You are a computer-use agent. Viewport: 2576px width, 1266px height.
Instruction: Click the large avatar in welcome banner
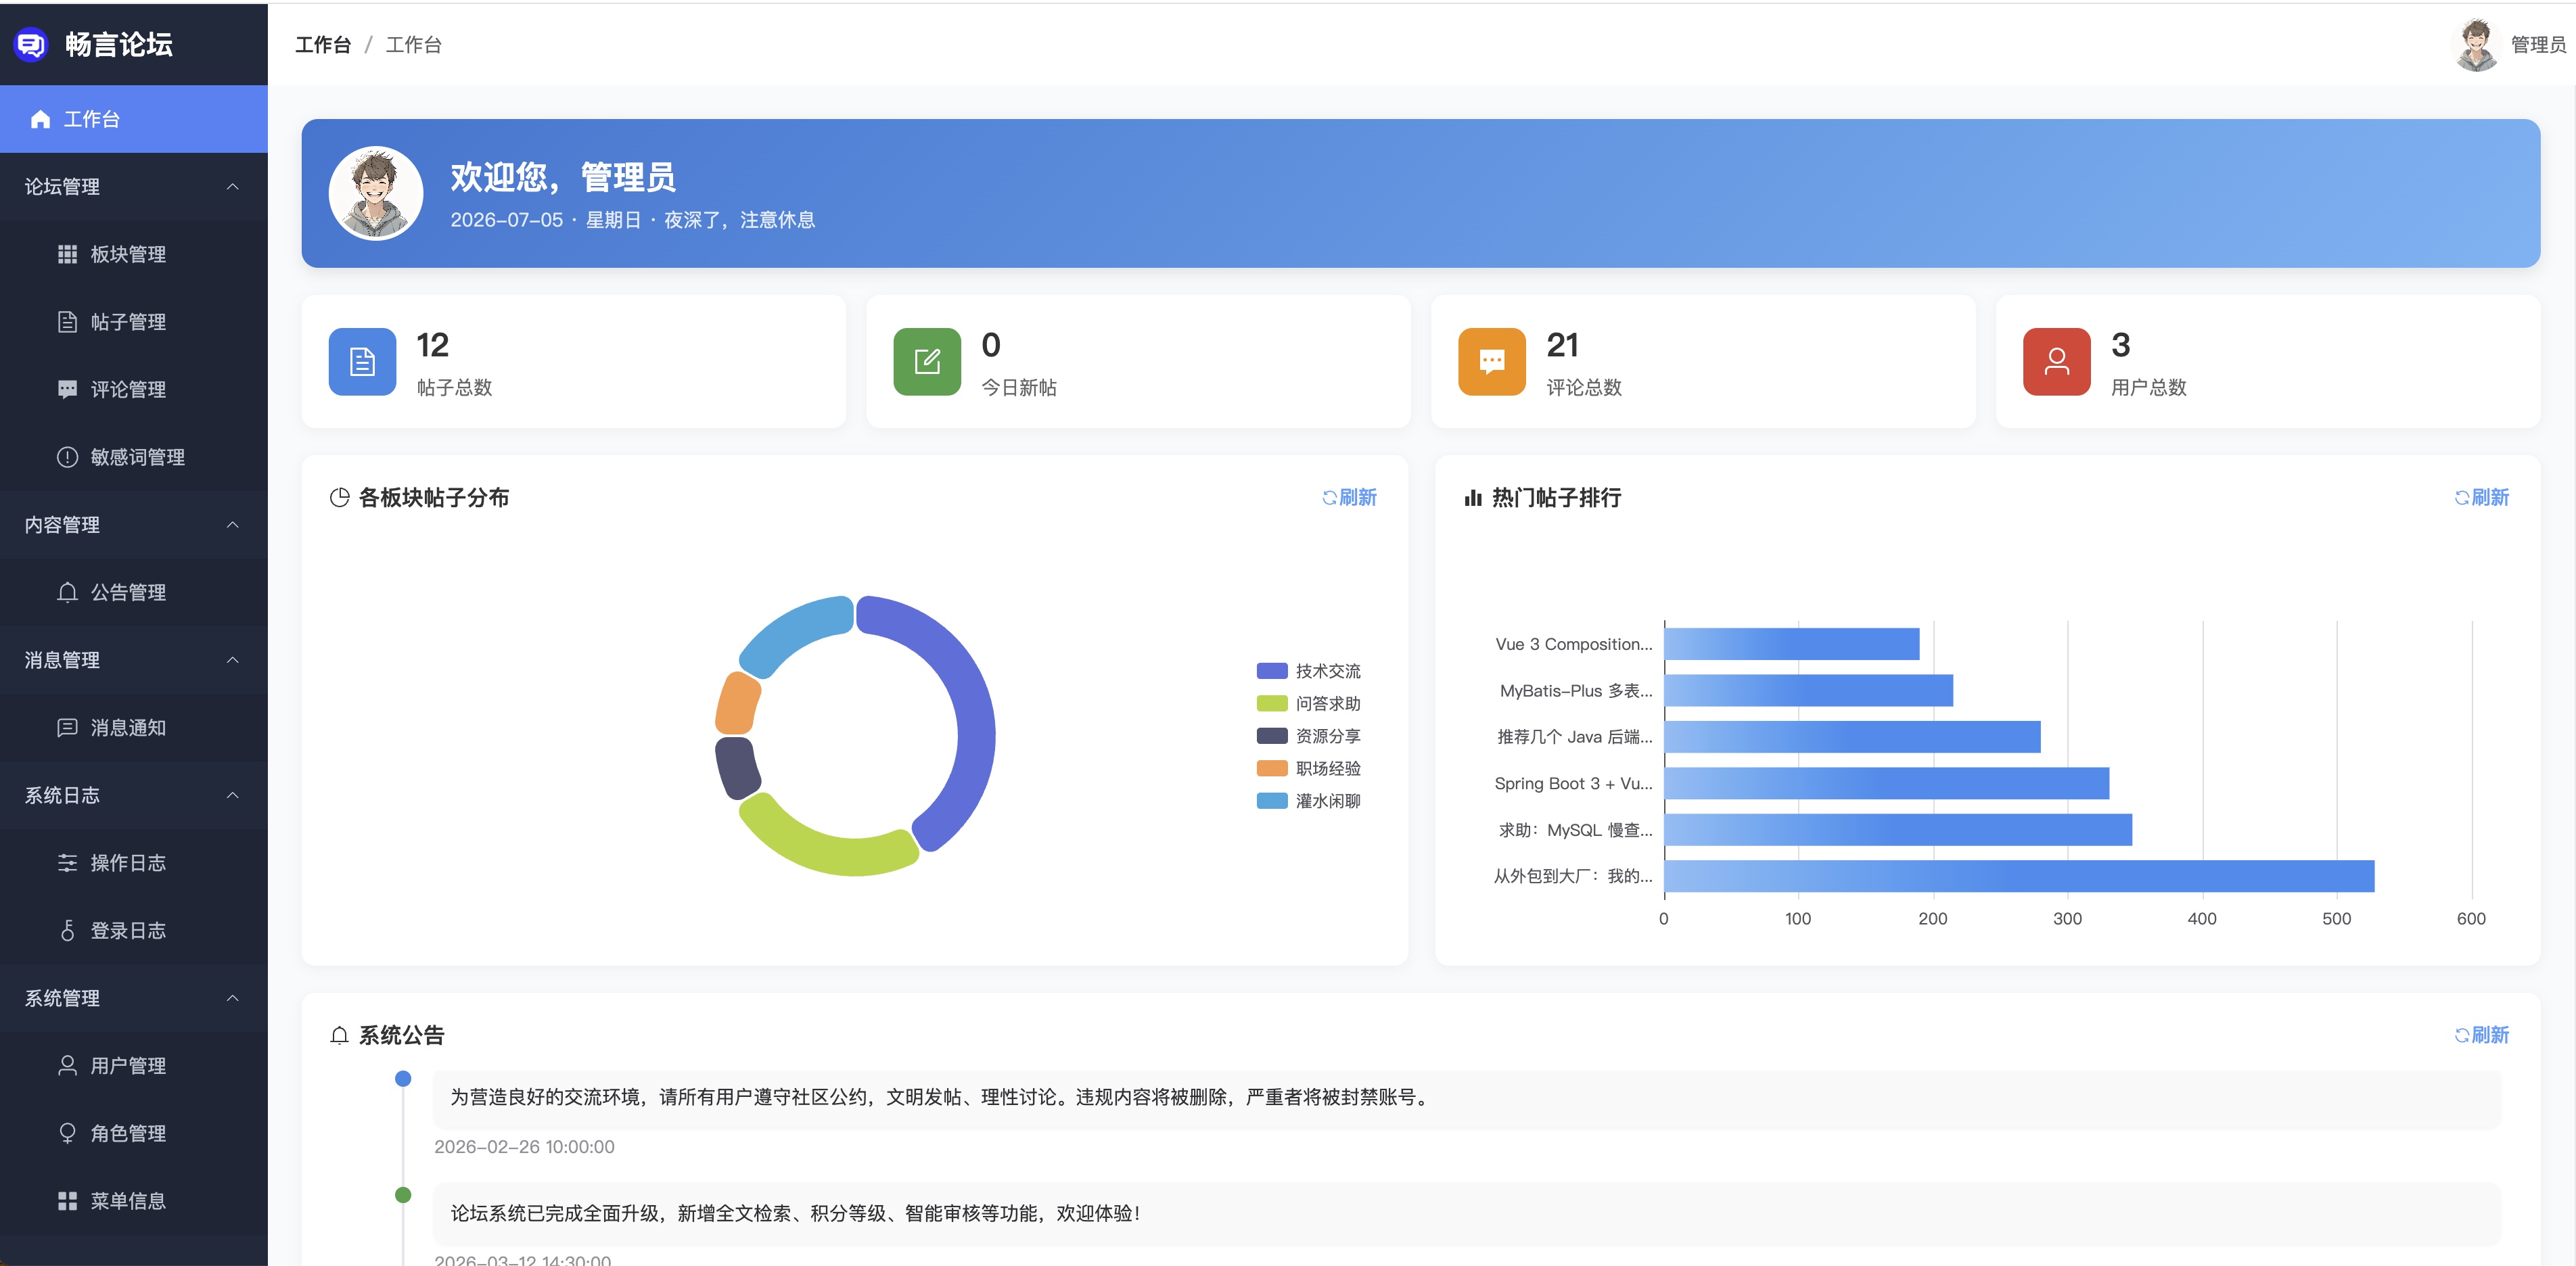(x=376, y=193)
